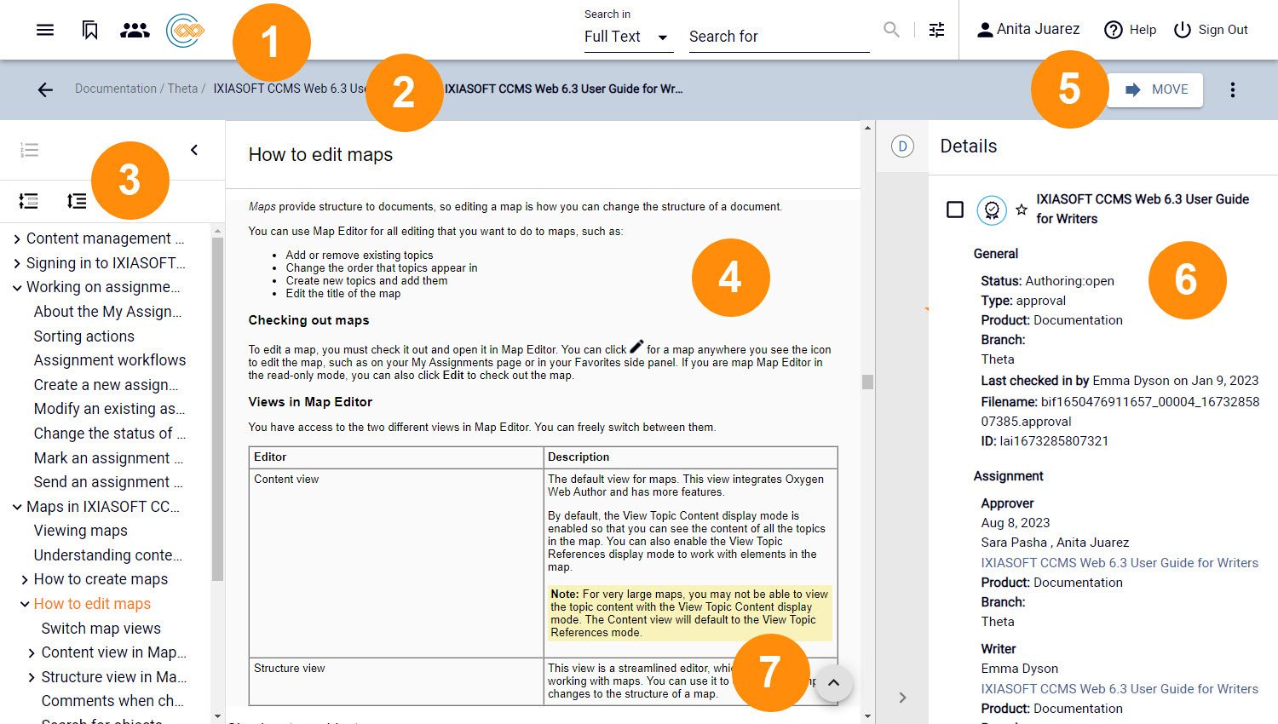Viewport: 1278px width, 724px height.
Task: Collapse Maps in IXIASOFT CCMS node
Action: coord(17,507)
